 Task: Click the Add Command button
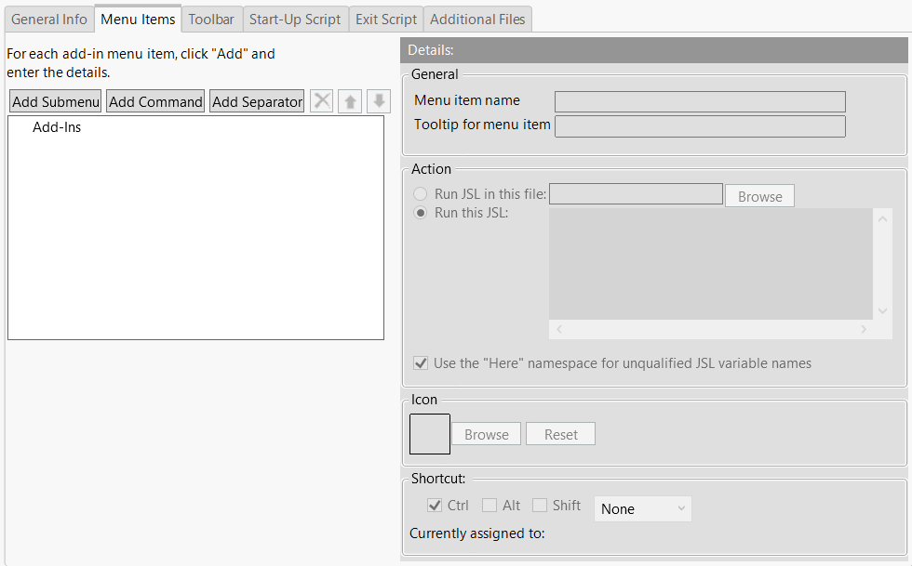[154, 100]
